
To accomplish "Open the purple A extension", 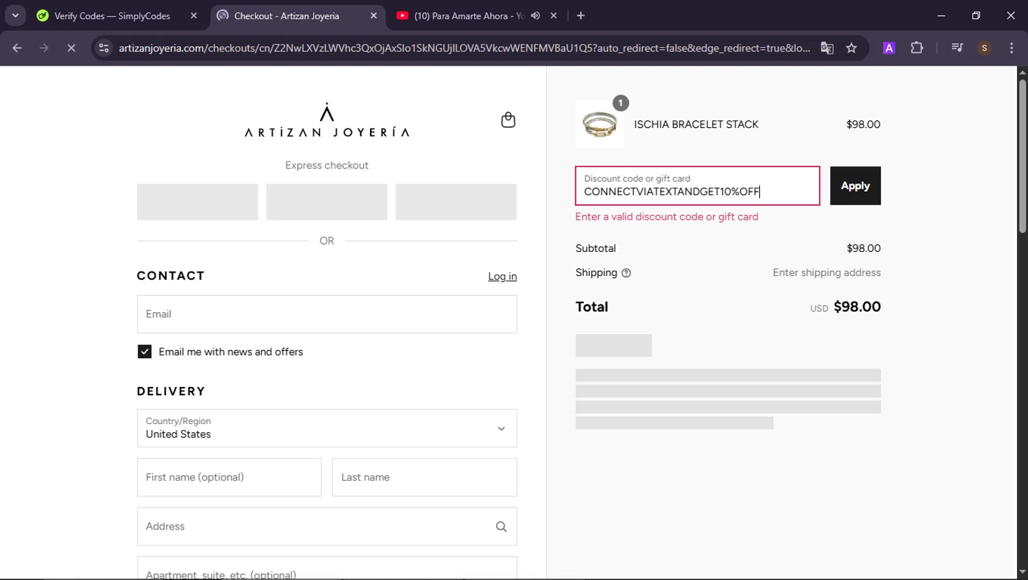I will point(889,48).
